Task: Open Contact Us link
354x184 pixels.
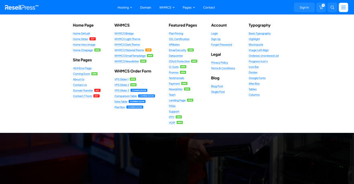Action: click(80, 85)
